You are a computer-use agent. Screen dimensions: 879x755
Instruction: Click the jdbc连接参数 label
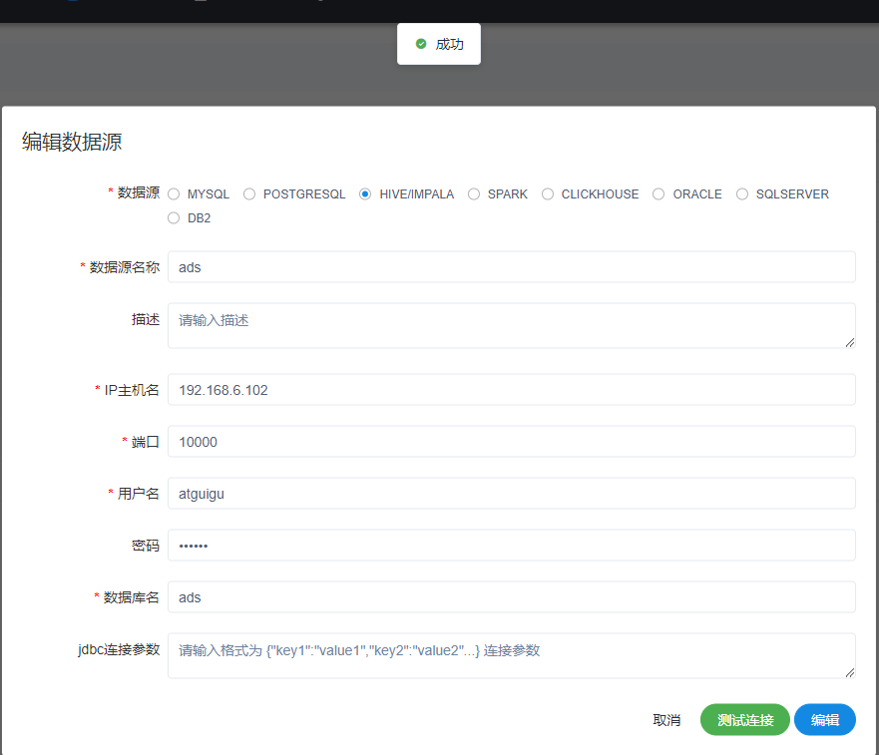click(119, 649)
